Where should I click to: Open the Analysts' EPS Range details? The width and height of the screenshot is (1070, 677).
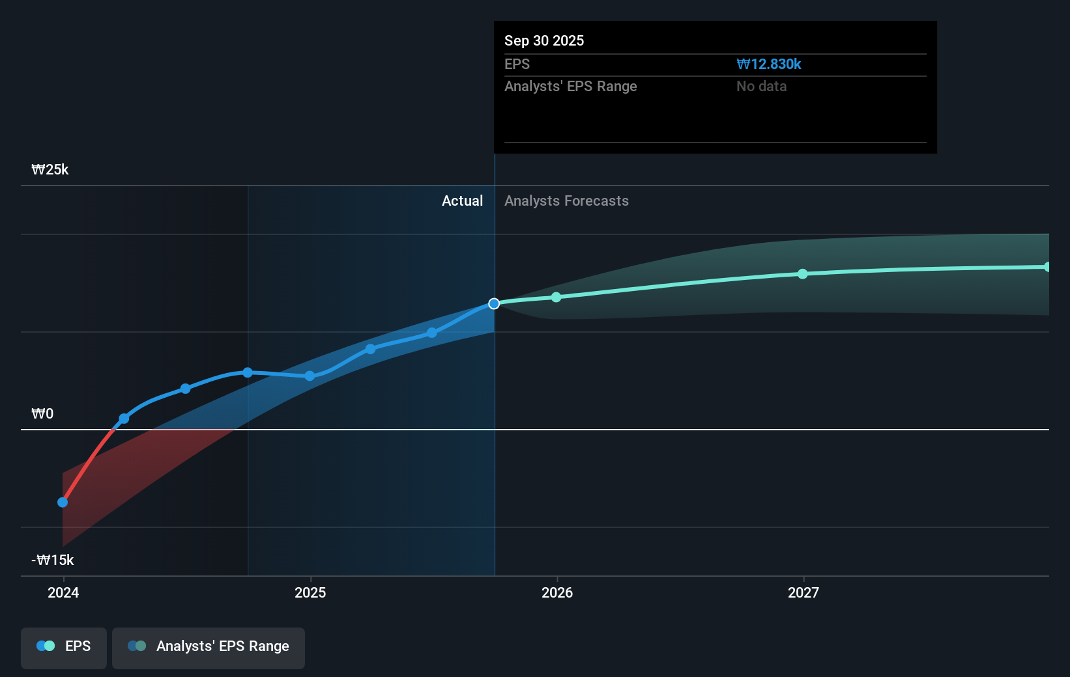coord(571,86)
